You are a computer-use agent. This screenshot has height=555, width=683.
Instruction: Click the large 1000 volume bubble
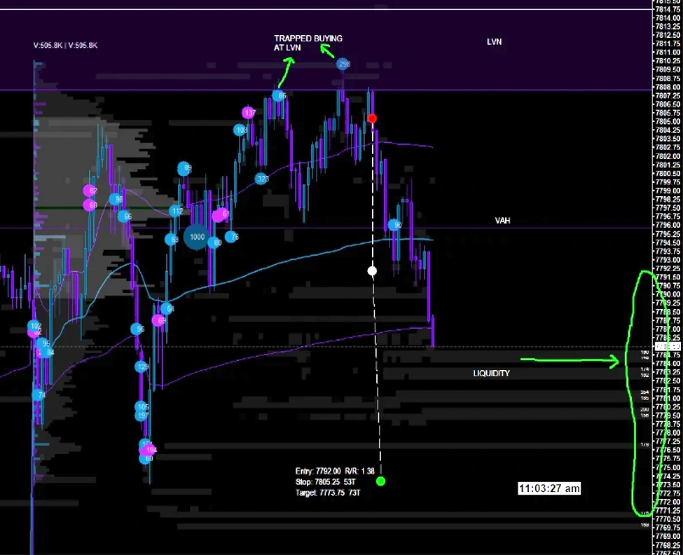click(x=196, y=237)
